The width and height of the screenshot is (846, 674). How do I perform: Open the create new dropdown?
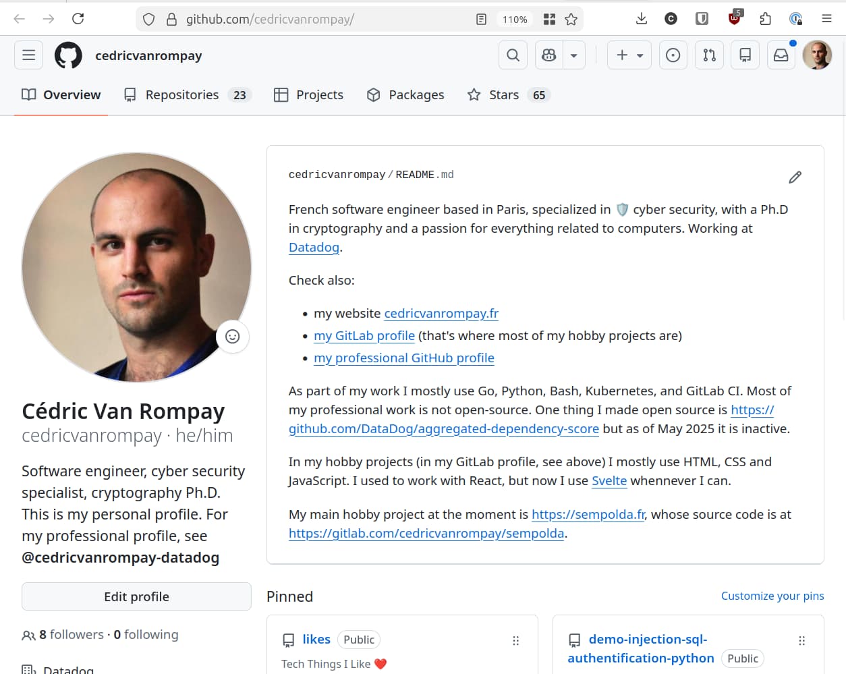[x=629, y=55]
